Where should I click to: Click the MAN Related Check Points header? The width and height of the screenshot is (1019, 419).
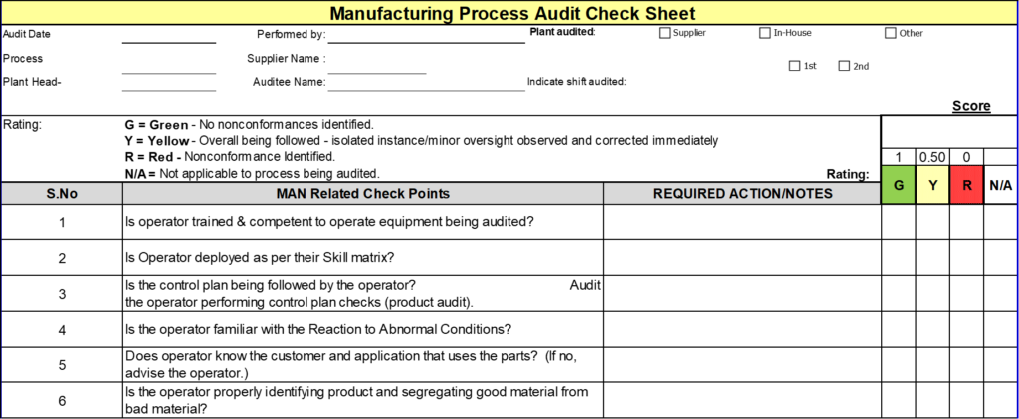362,194
